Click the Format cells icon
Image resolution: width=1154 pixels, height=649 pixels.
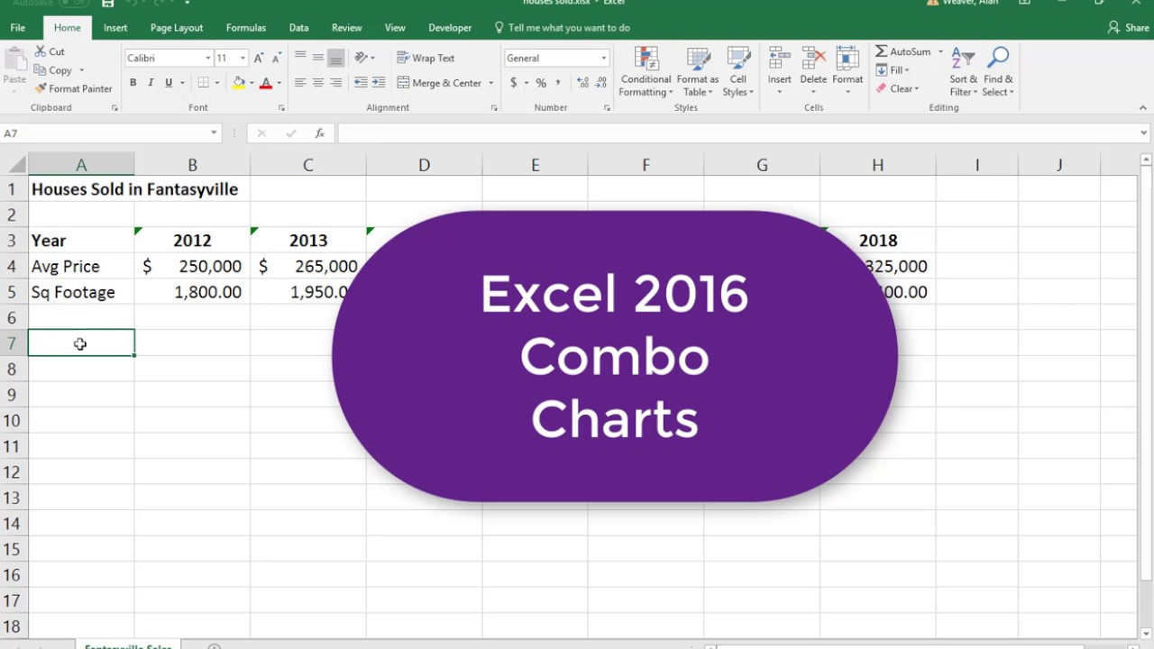tap(847, 59)
